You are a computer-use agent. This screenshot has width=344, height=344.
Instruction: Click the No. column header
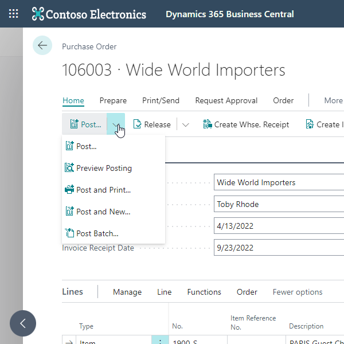click(178, 326)
